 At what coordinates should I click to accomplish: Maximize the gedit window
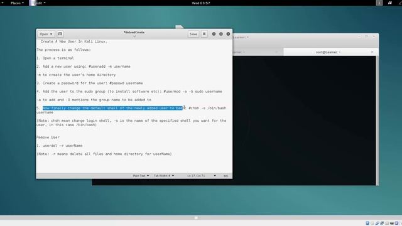pos(220,34)
